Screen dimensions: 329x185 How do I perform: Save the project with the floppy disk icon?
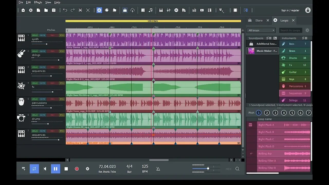pos(54,10)
